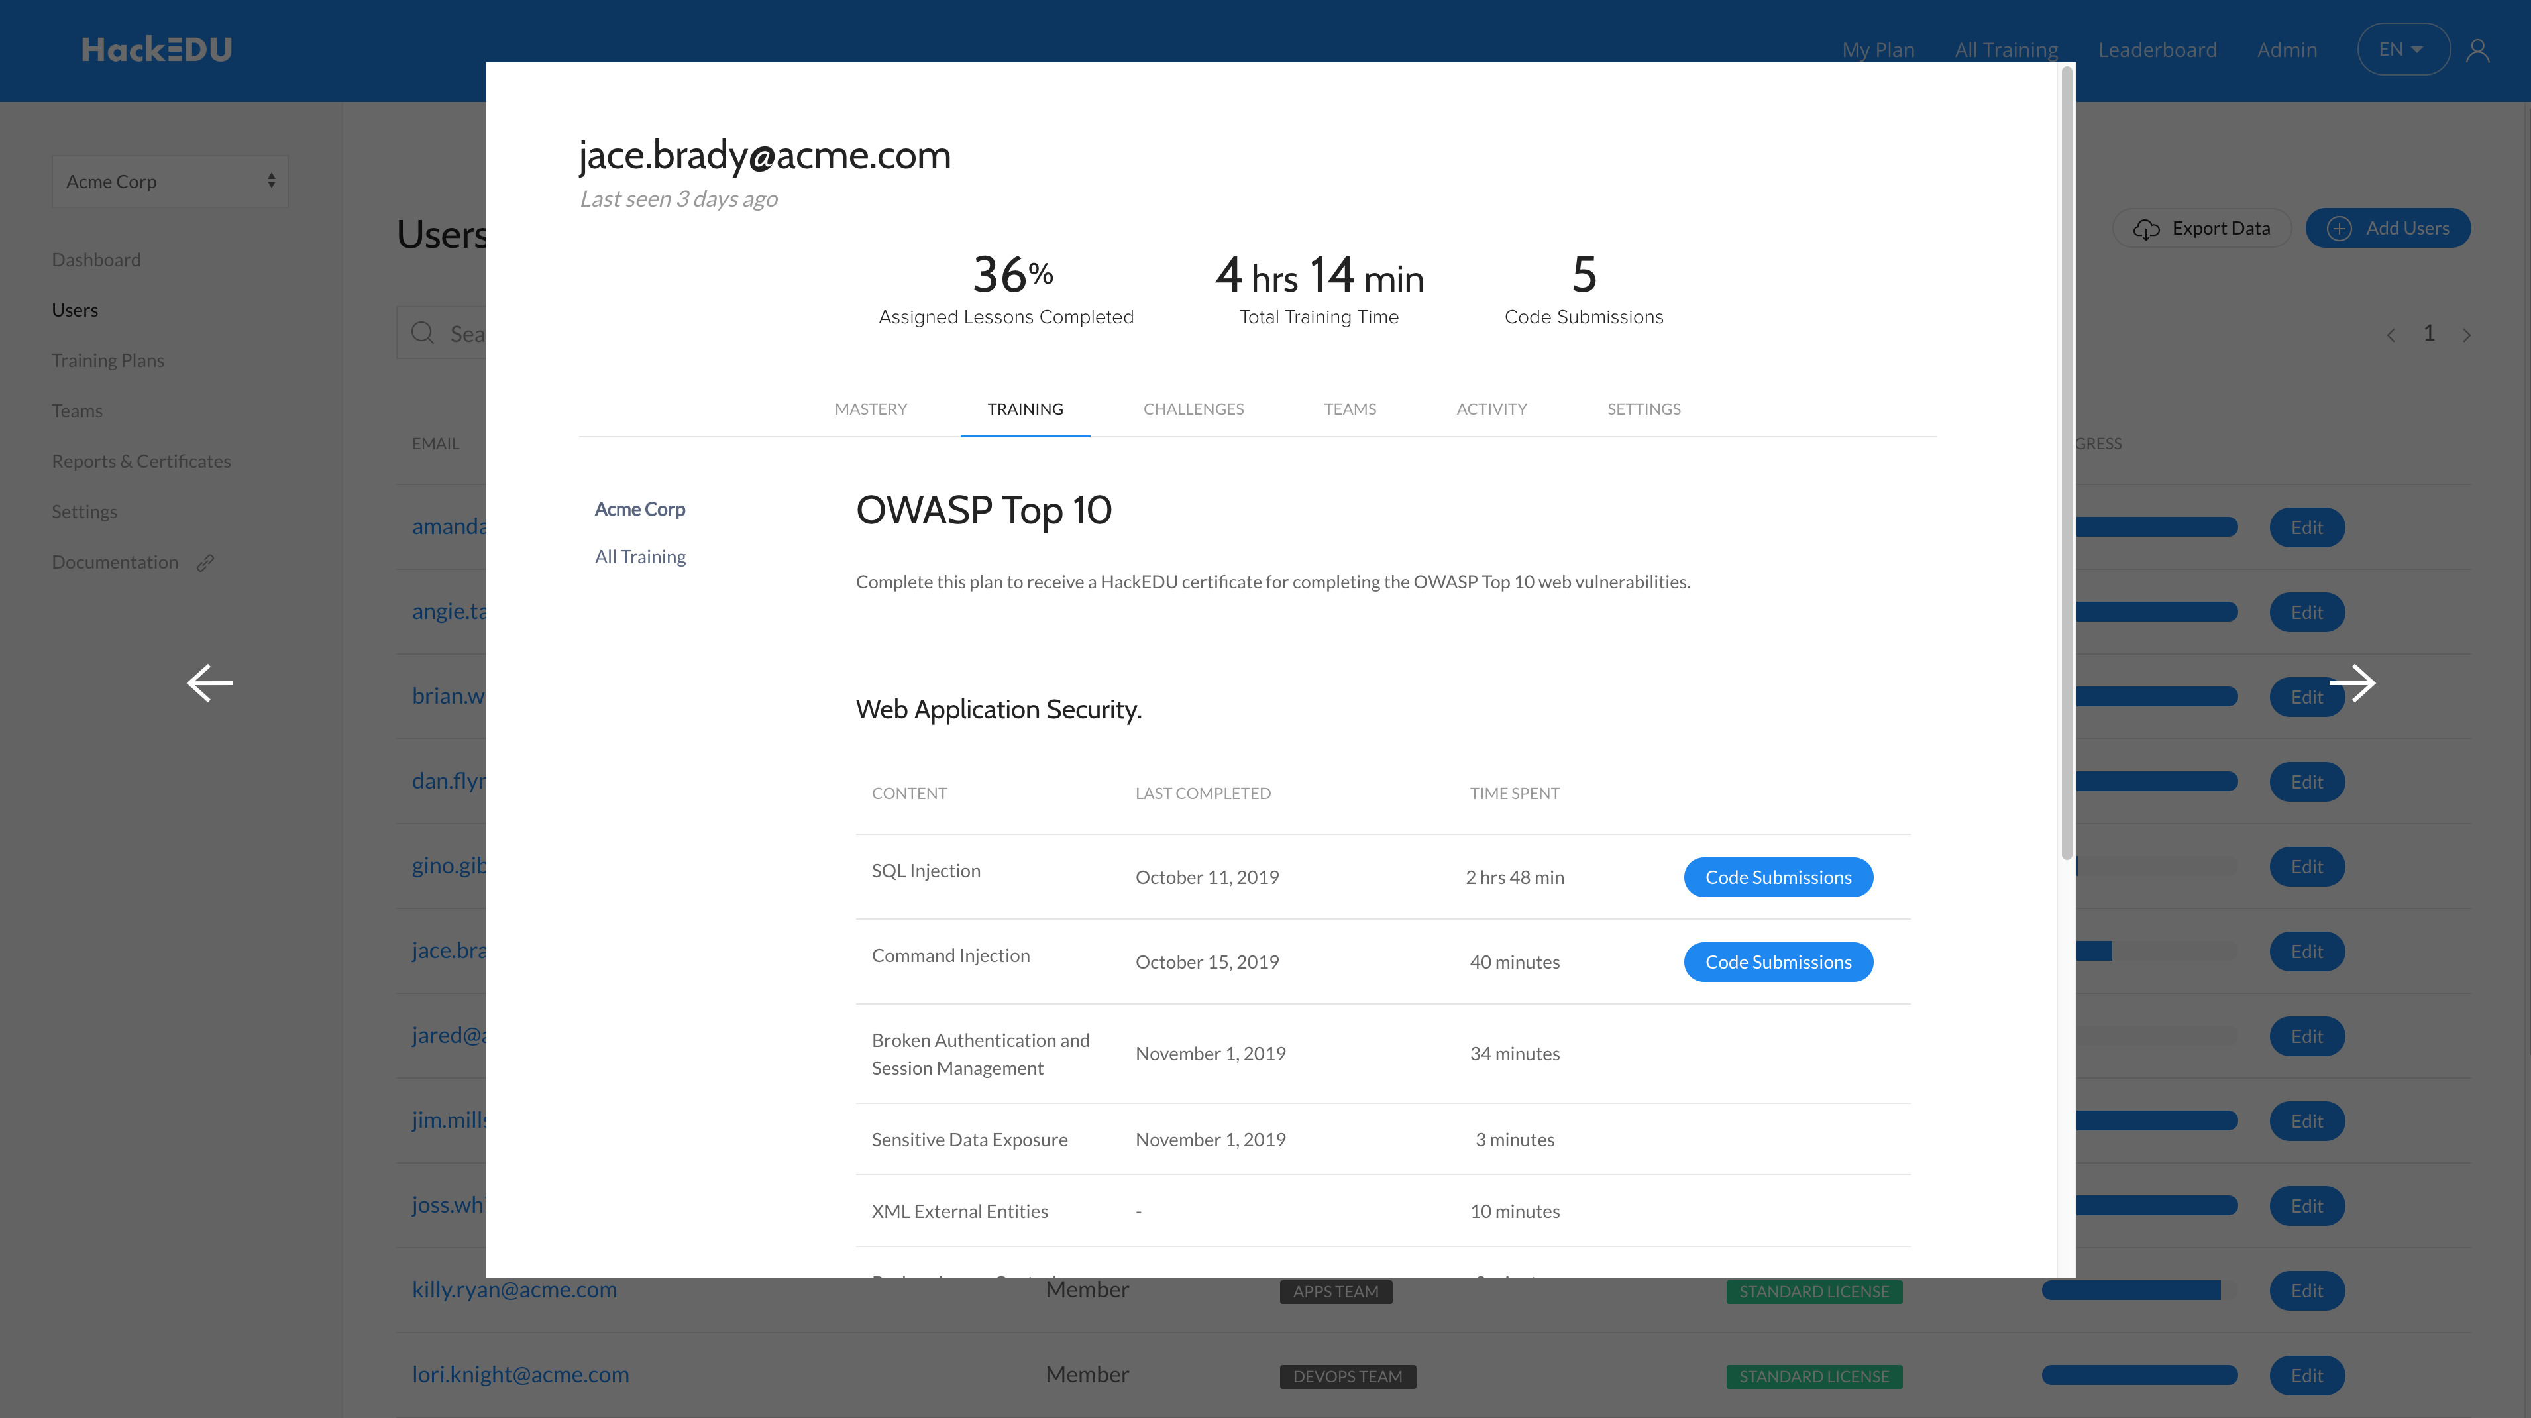This screenshot has width=2531, height=1418.
Task: Open Training Plans in the sidebar
Action: [x=108, y=360]
